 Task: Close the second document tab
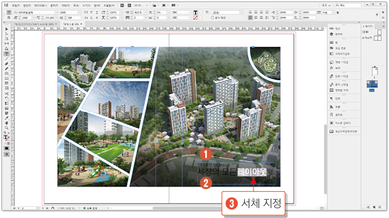point(81,24)
